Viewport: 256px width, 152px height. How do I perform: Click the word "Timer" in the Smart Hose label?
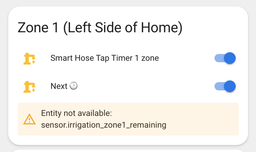[x=122, y=58]
